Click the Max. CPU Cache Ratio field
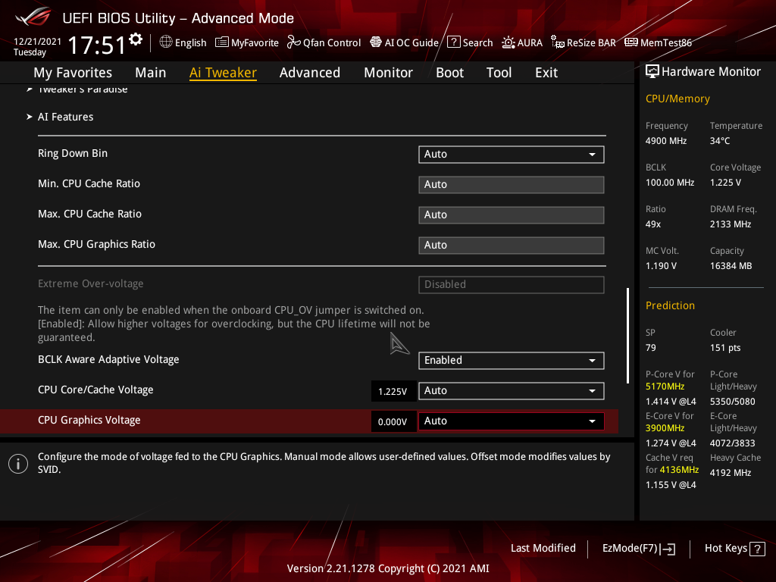Image resolution: width=776 pixels, height=582 pixels. pos(512,214)
